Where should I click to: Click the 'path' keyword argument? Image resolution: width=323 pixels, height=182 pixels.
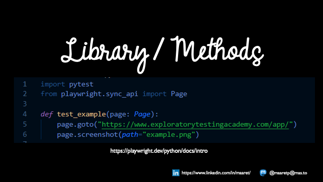pyautogui.click(x=130, y=134)
